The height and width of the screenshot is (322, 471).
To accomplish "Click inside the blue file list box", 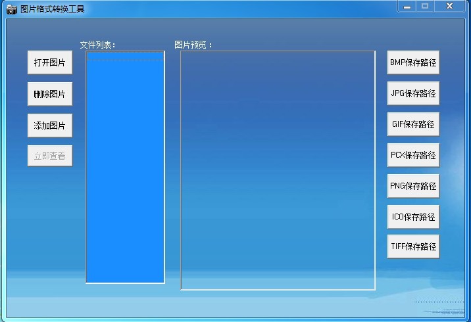I will [125, 171].
